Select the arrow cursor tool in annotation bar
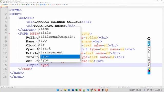 (x=149, y=45)
